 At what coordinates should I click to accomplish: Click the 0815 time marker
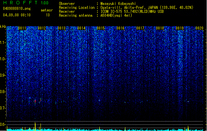coord(101,28)
